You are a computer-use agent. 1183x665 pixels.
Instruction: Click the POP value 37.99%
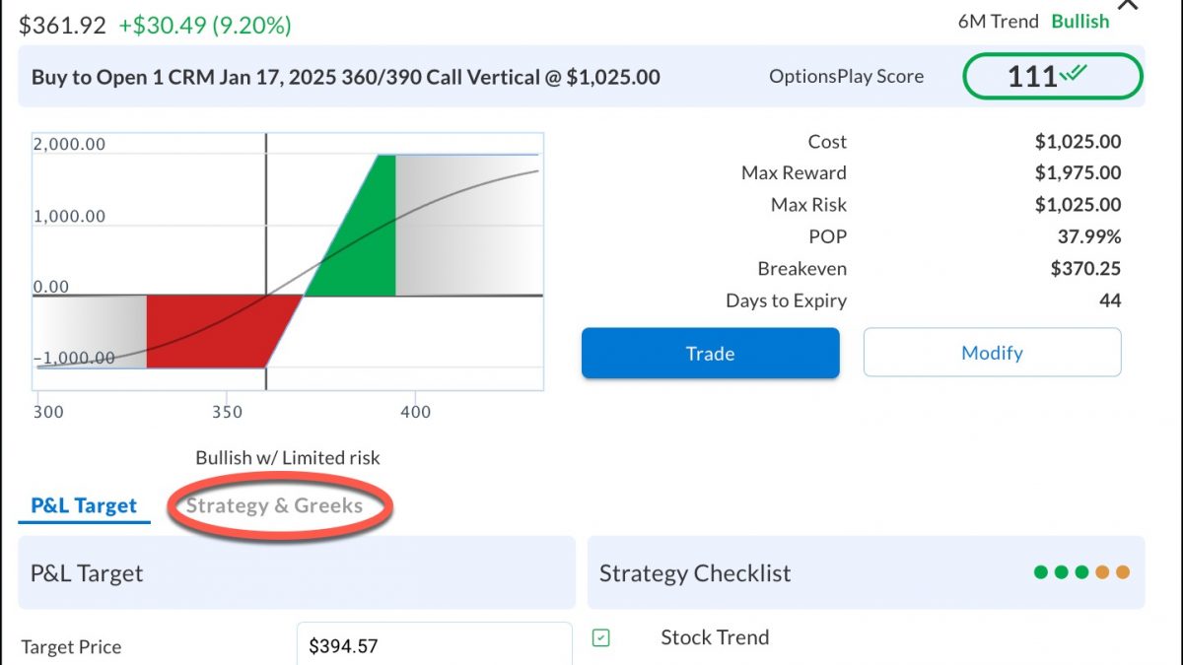pos(1089,237)
